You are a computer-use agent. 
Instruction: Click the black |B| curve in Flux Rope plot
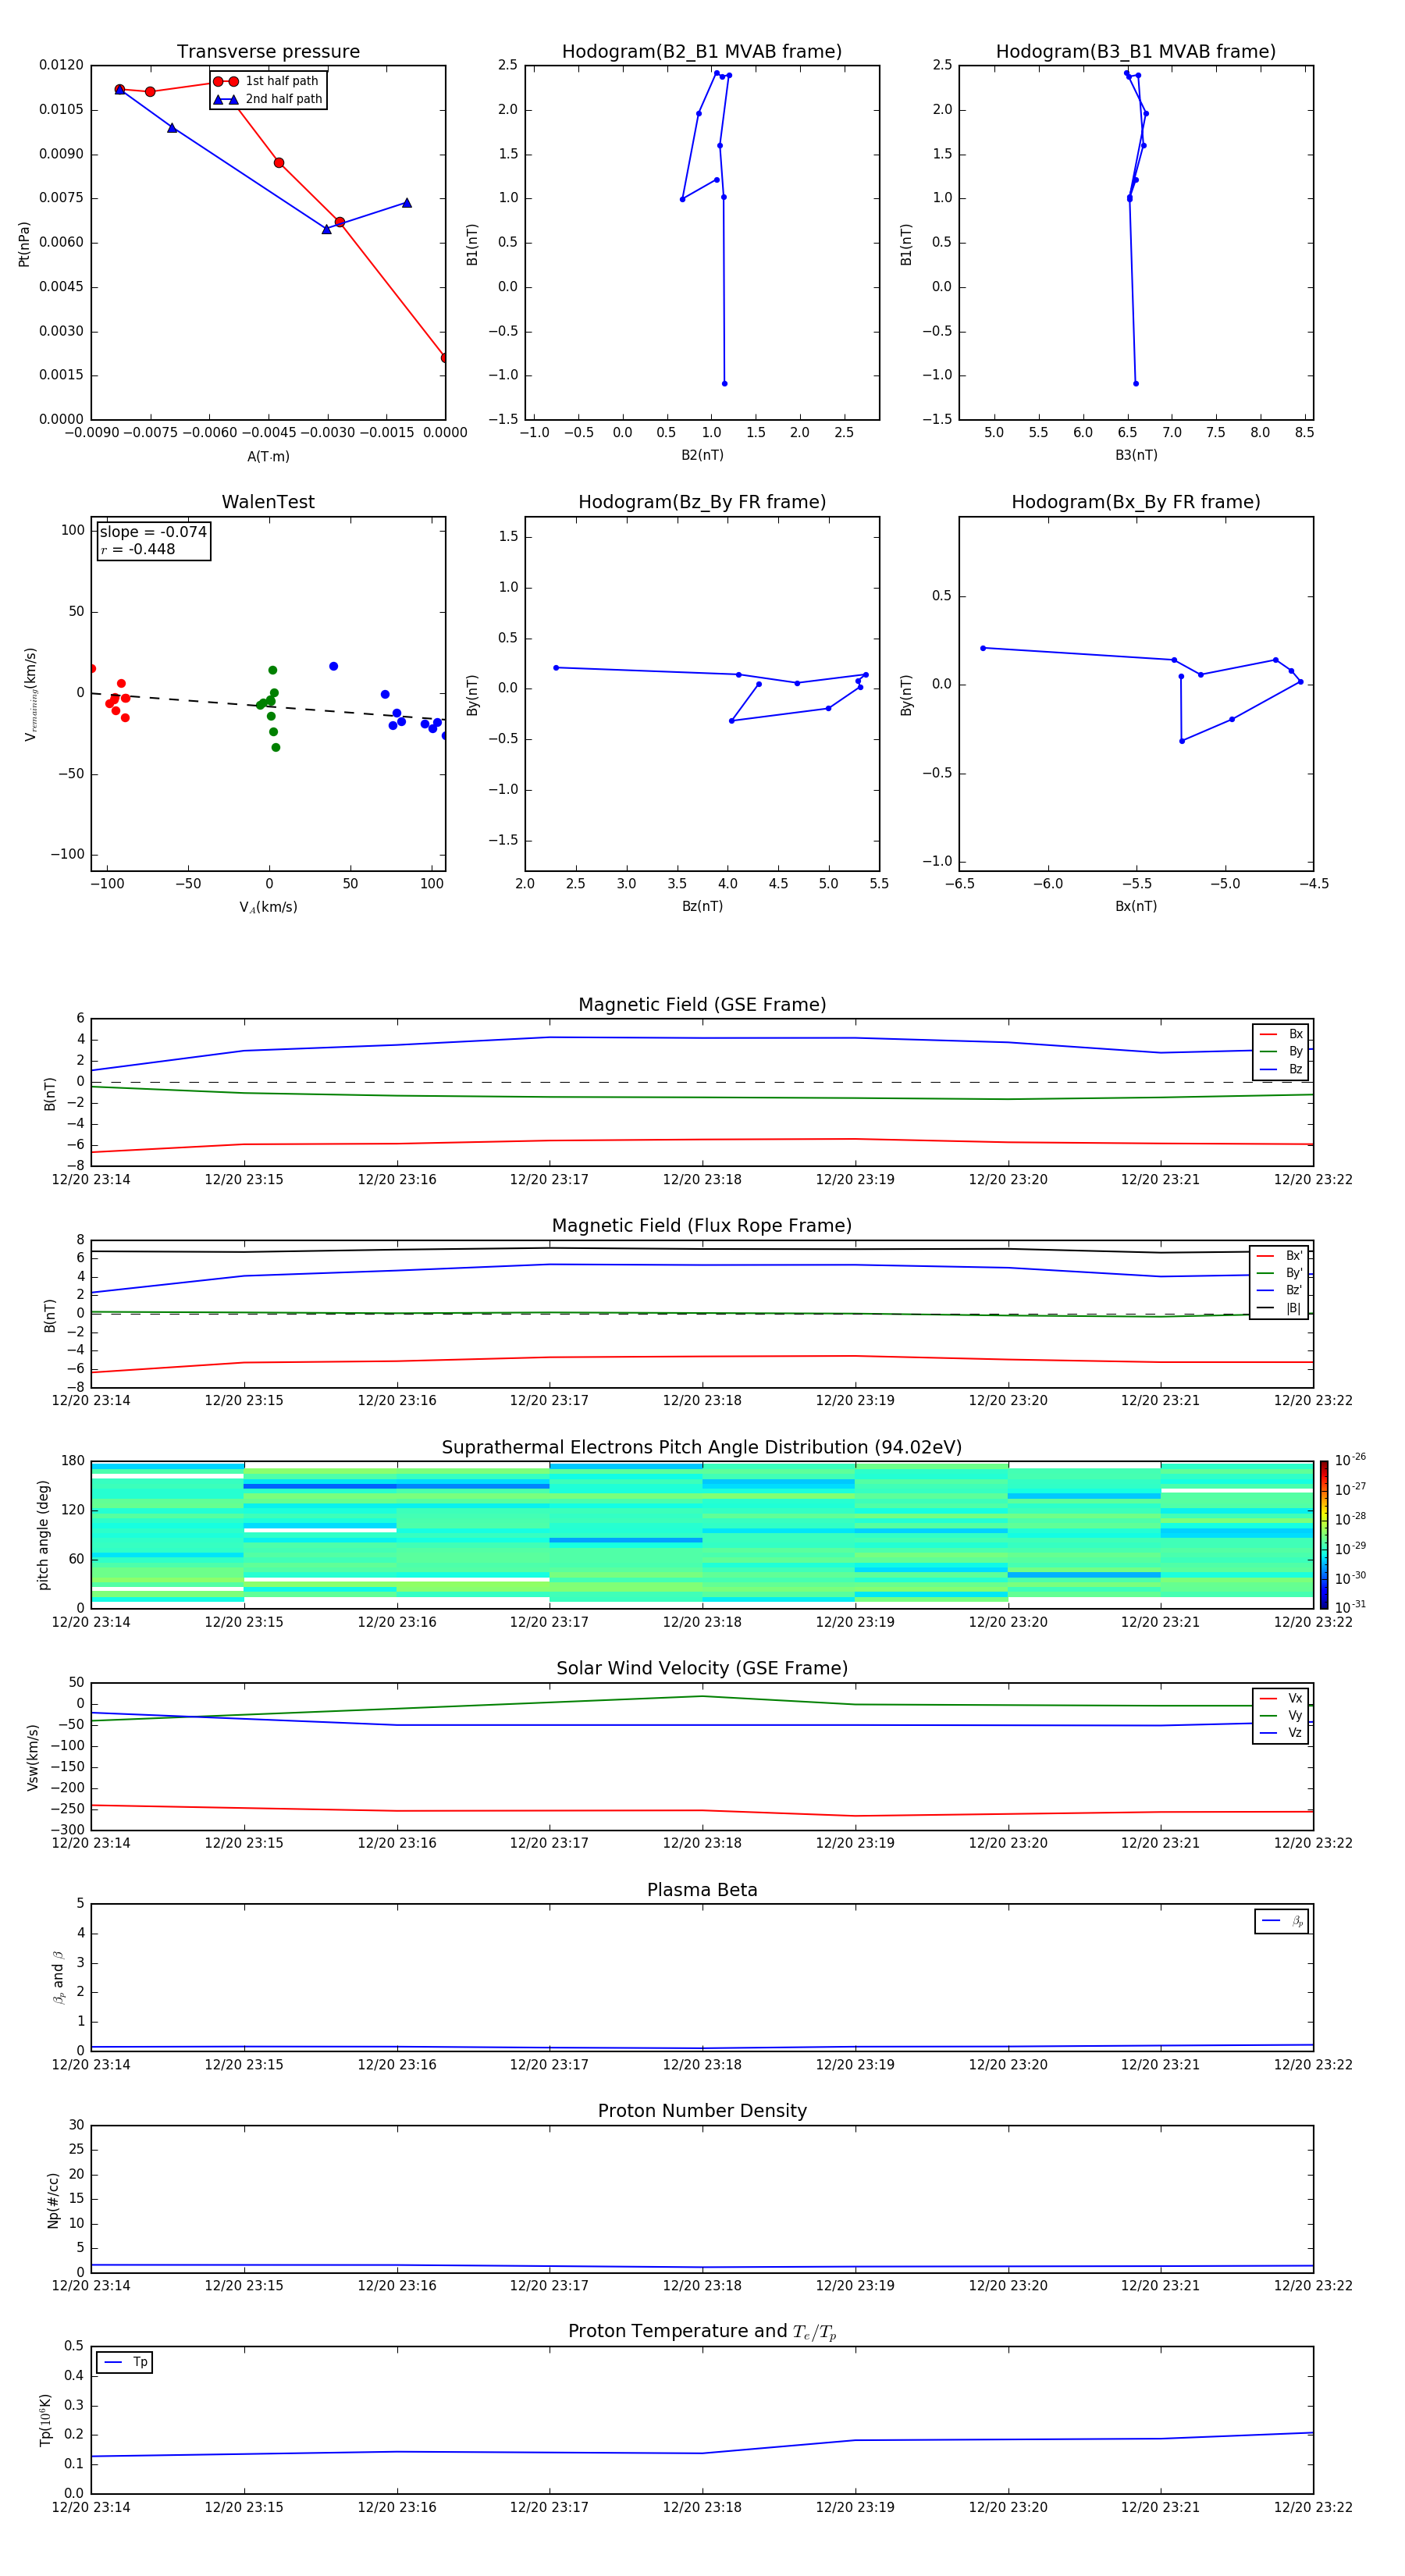(702, 1249)
